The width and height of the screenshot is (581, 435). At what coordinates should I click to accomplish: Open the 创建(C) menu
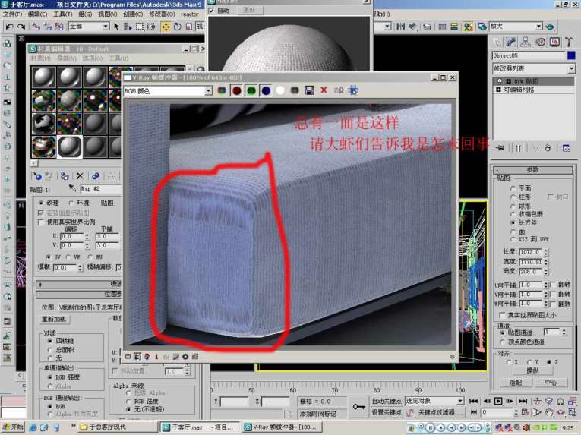pyautogui.click(x=132, y=14)
